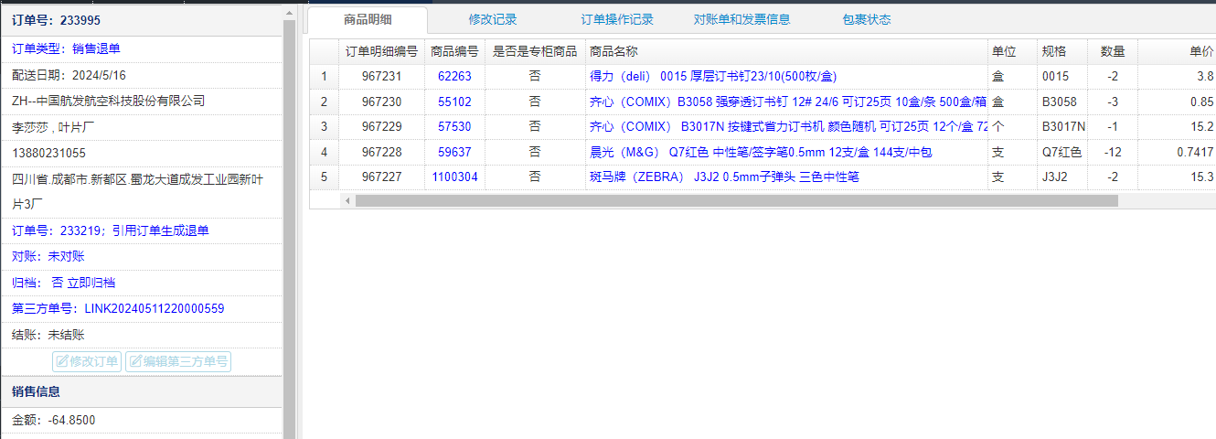1216x439 pixels.
Task: Click the 立即归档 link
Action: pyautogui.click(x=91, y=283)
